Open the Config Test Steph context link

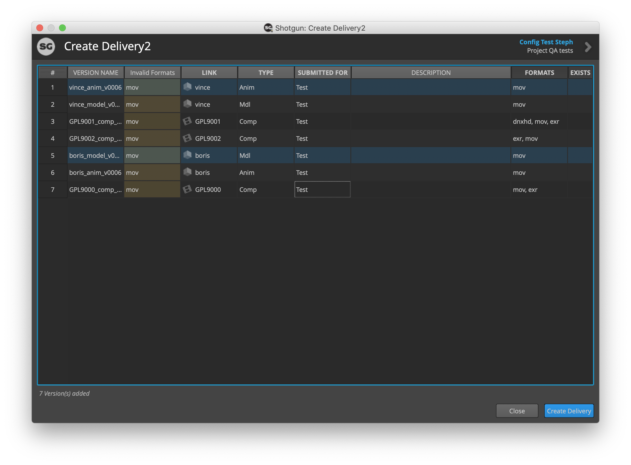point(546,42)
